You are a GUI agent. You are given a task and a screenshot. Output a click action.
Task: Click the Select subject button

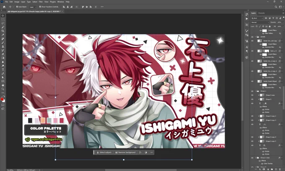(104, 152)
